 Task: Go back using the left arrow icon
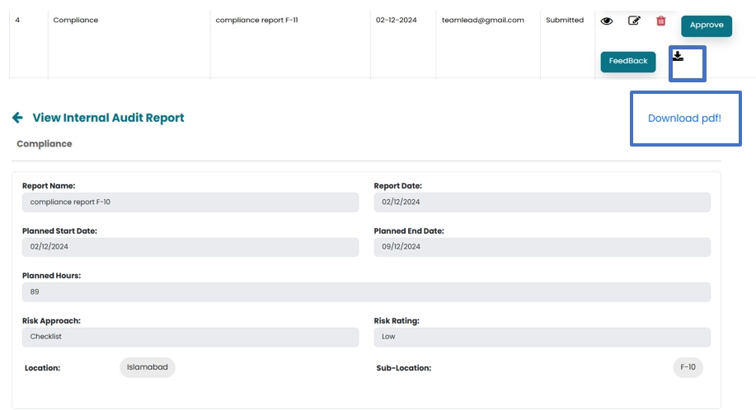pos(17,118)
